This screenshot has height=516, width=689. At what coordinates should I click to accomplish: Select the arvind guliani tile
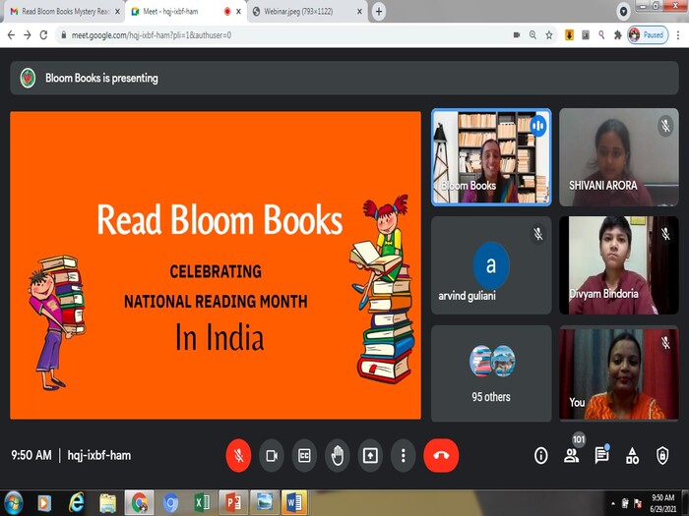click(x=491, y=265)
